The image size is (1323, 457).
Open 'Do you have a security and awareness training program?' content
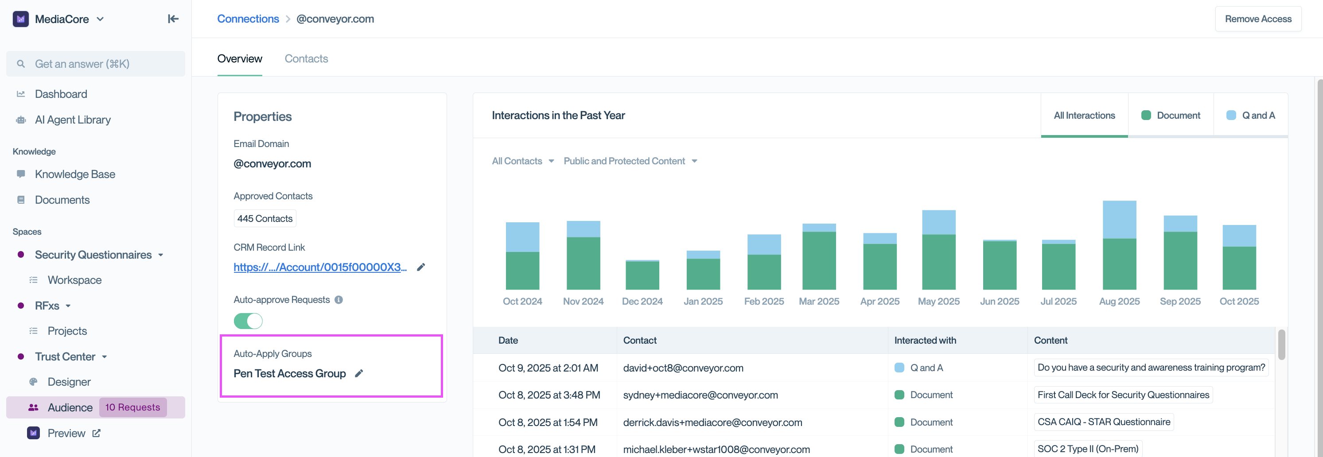coord(1151,368)
